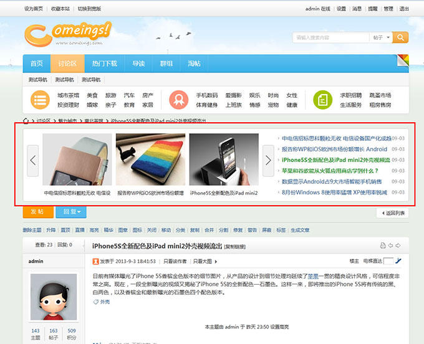This screenshot has width=424, height=344.
Task: Click in the search text field
Action: coord(330,37)
